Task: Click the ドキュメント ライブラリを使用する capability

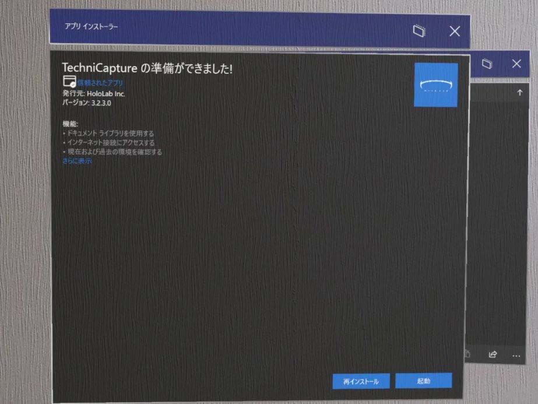Action: [x=110, y=134]
